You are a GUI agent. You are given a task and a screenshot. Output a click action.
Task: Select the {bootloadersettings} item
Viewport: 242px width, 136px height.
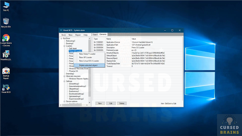[76, 94]
